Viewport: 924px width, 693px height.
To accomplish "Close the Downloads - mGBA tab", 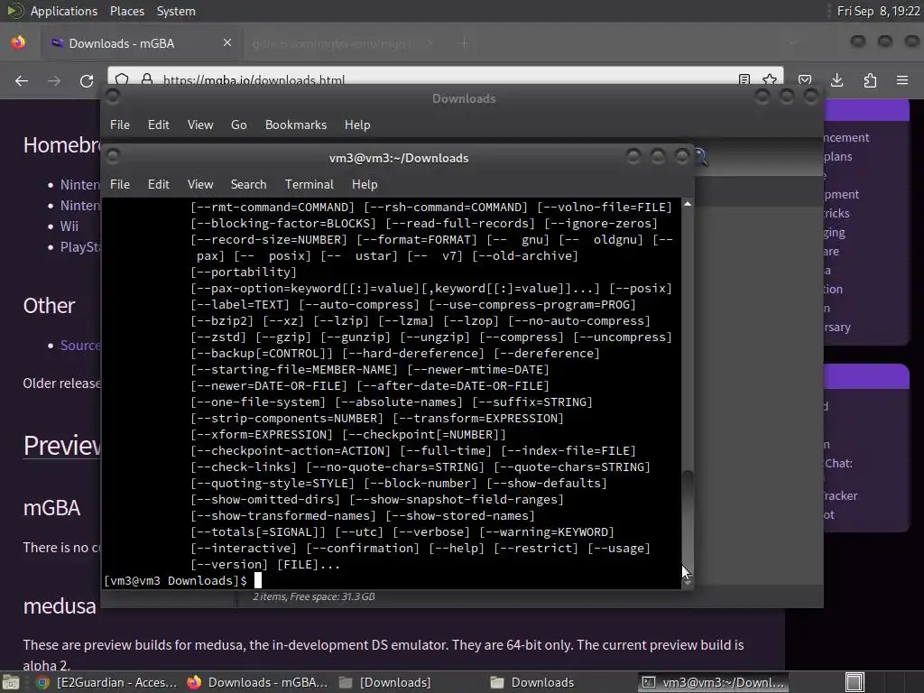I will tap(226, 42).
